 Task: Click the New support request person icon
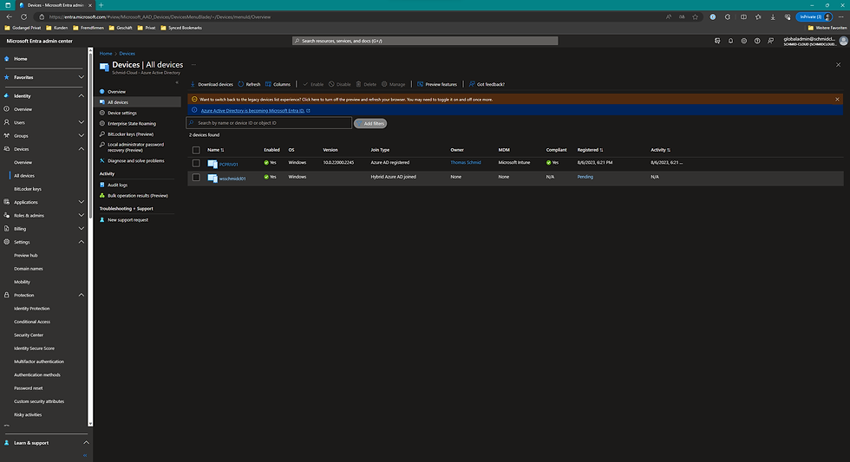[x=102, y=220]
